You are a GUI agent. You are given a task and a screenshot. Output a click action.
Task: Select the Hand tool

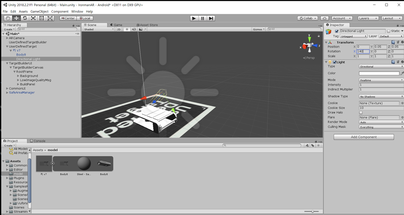point(8,18)
